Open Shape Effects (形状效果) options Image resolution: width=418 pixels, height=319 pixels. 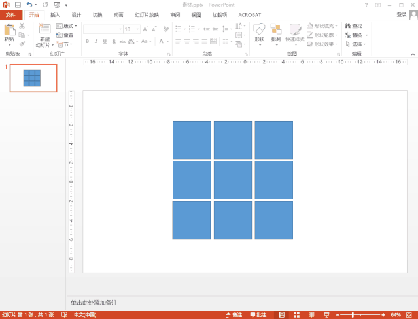(322, 44)
